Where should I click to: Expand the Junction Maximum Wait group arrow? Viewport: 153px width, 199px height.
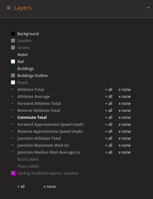tap(12, 145)
